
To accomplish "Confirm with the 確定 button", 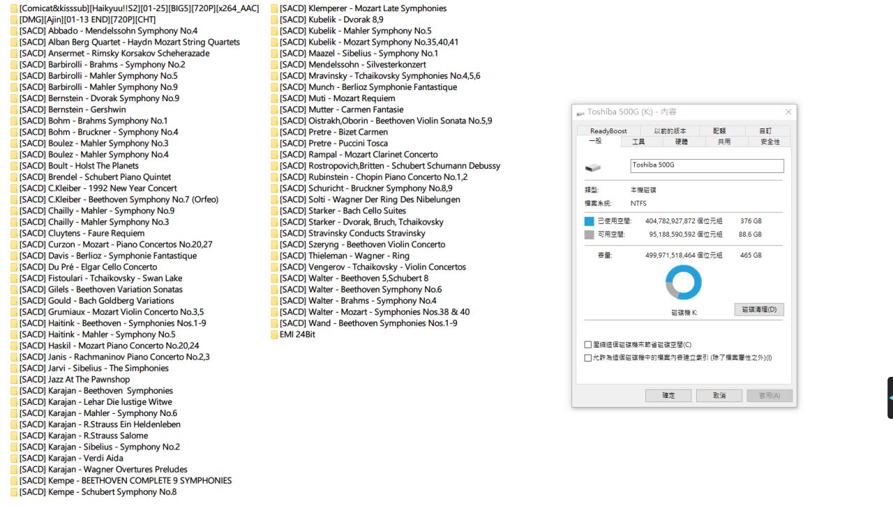I will pyautogui.click(x=668, y=396).
